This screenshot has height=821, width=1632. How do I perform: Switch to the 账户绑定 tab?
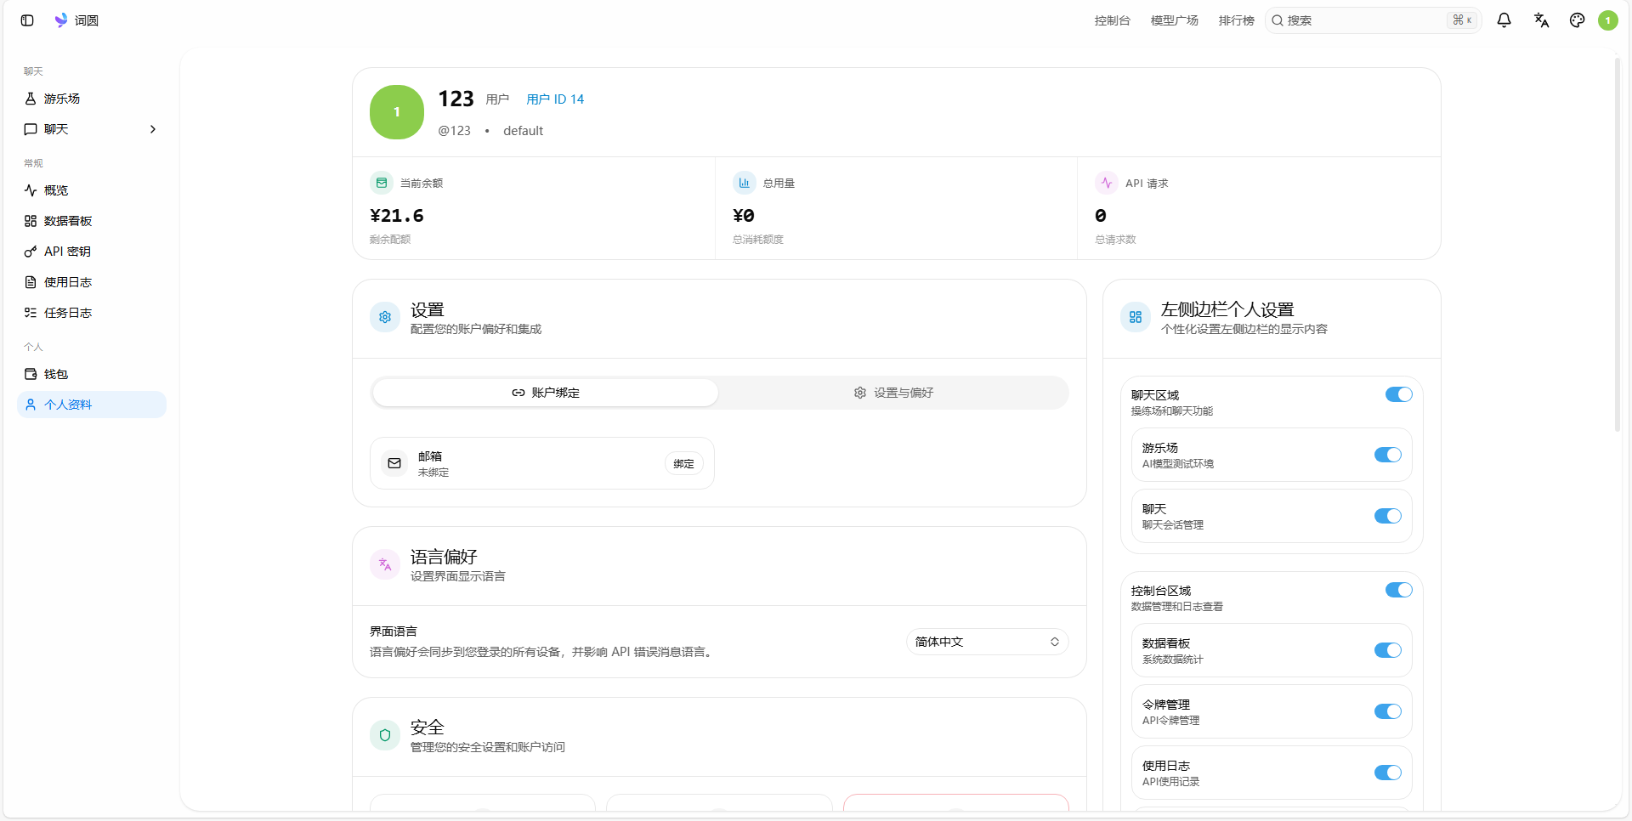point(546,393)
